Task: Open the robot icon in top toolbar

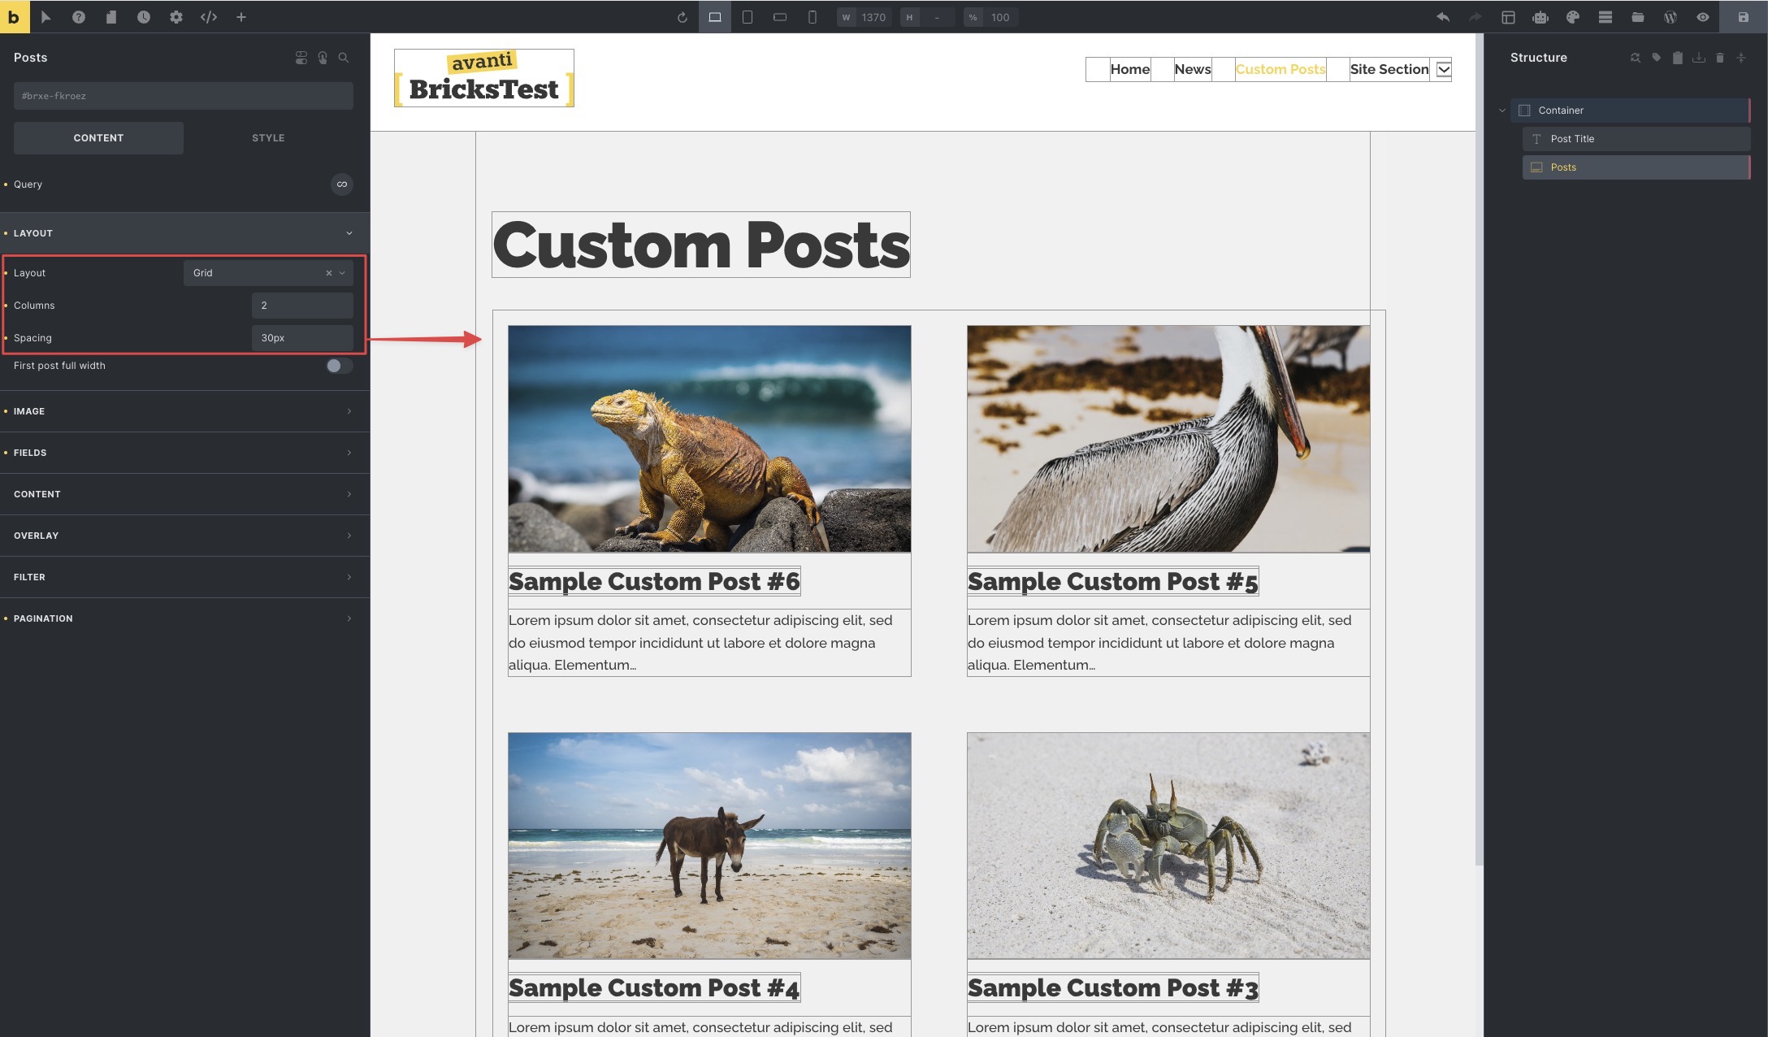Action: [x=1540, y=17]
